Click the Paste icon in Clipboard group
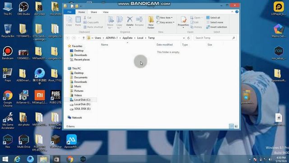This screenshot has height=163, width=289. 78,21
